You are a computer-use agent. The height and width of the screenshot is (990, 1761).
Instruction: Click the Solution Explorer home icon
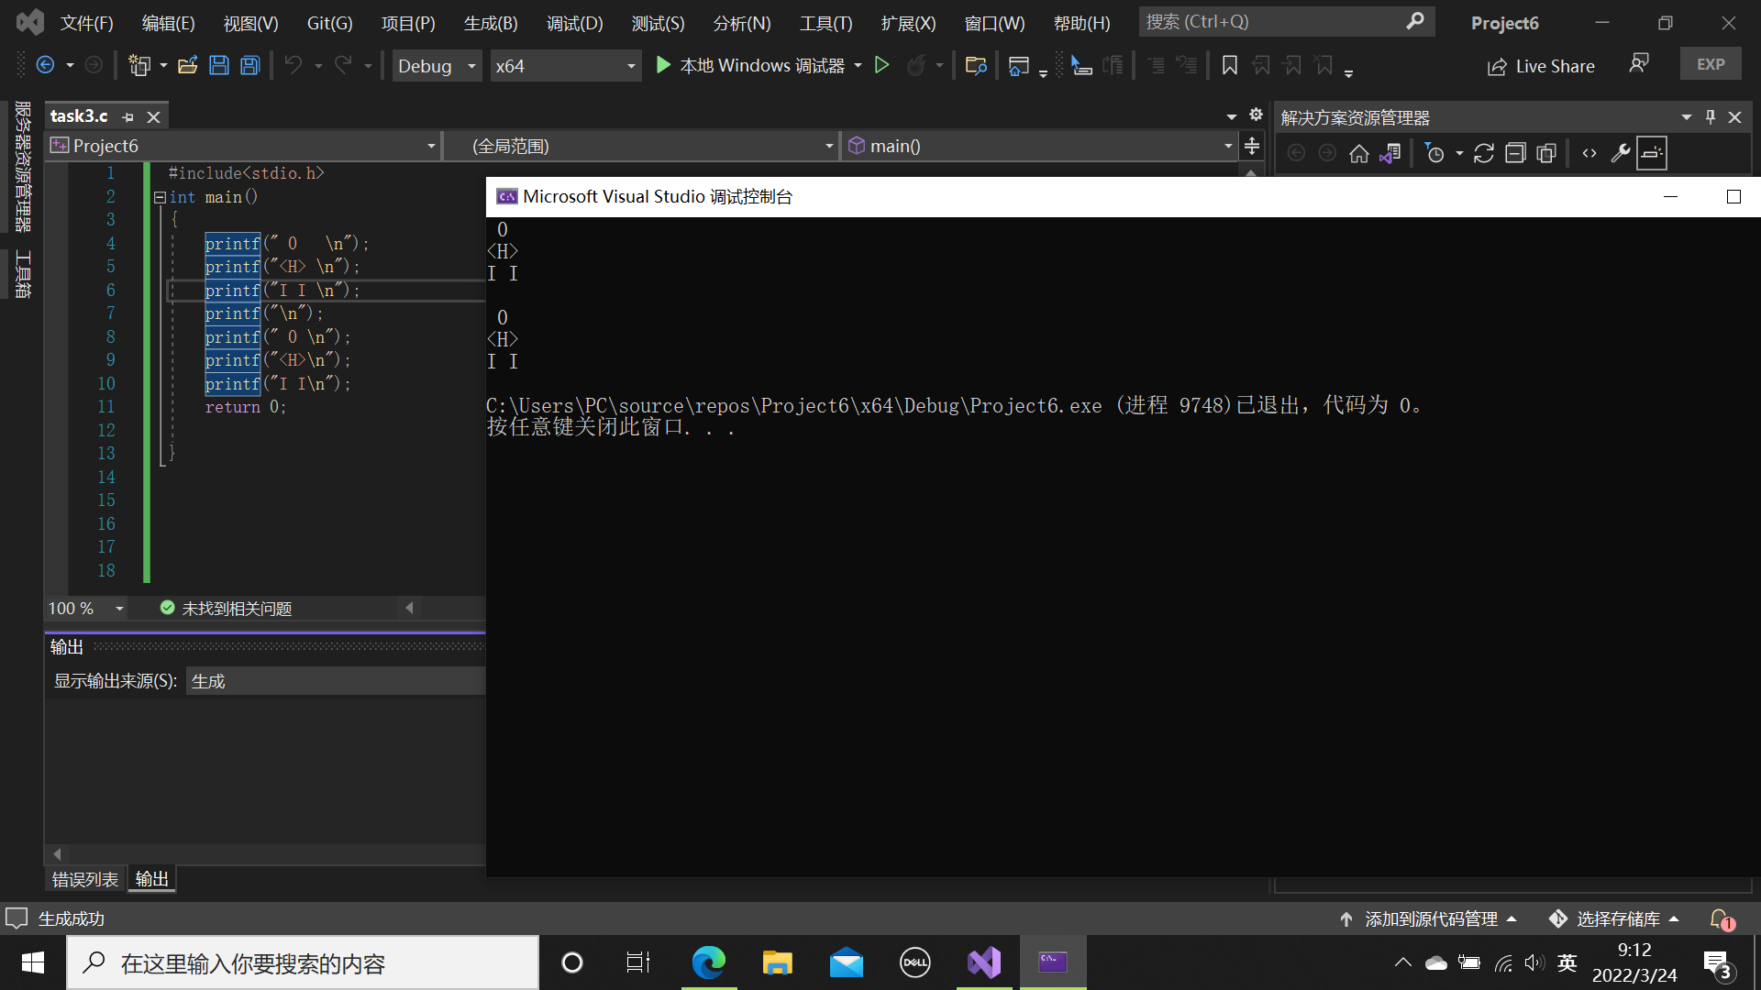tap(1359, 154)
